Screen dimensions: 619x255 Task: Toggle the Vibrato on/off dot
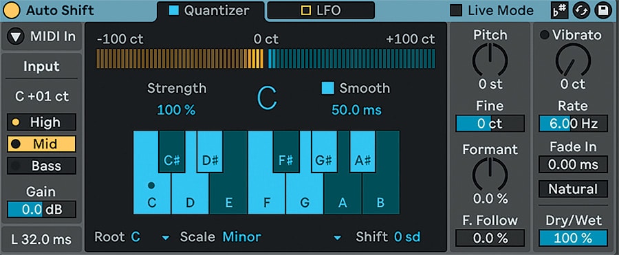pyautogui.click(x=545, y=35)
